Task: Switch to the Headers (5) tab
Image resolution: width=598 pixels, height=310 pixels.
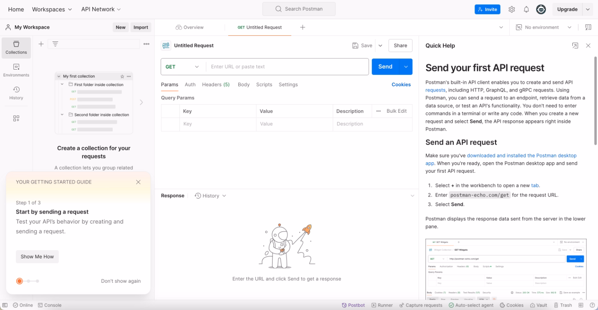Action: 216,85
